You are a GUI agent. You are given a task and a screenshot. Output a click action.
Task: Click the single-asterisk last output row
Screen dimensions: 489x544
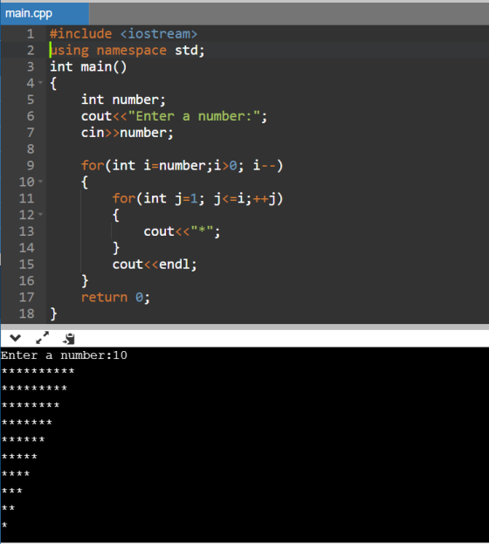(x=4, y=526)
